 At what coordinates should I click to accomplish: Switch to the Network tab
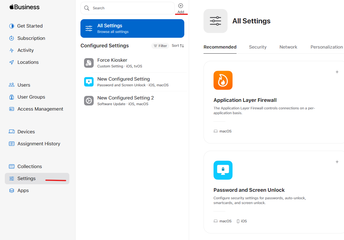[x=288, y=47]
